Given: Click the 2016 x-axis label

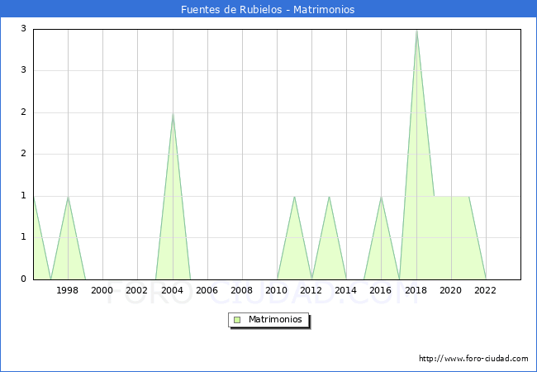Looking at the screenshot, I should point(381,290).
